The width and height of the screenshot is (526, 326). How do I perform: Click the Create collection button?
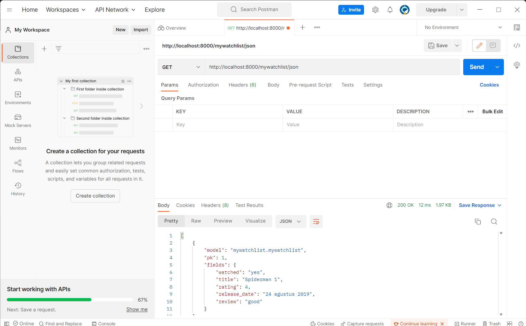(95, 196)
